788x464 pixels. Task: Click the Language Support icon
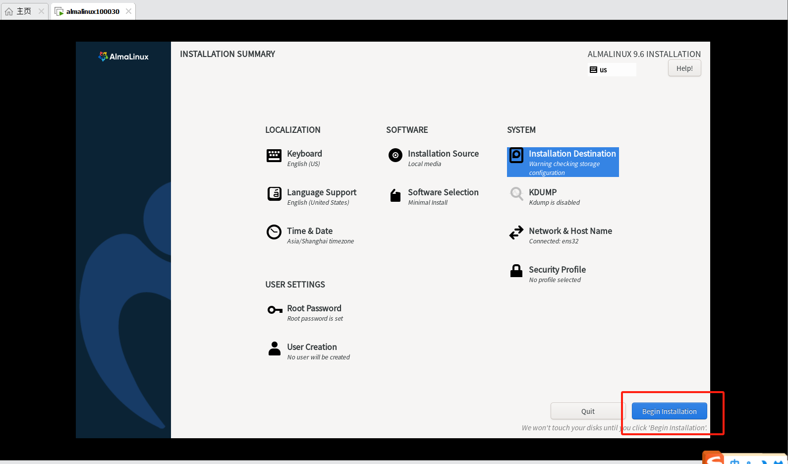pos(274,194)
